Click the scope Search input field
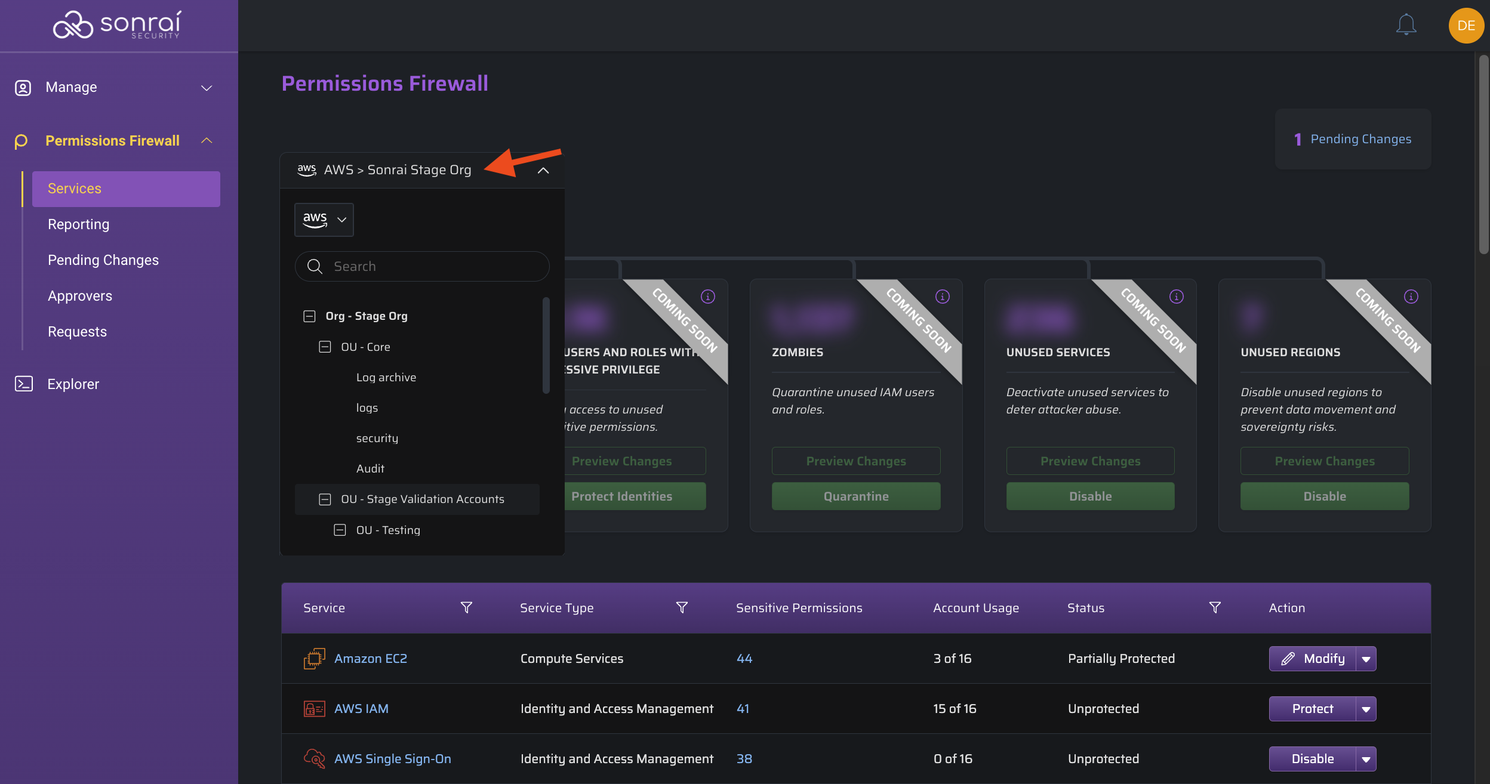The width and height of the screenshot is (1490, 784). 422,266
